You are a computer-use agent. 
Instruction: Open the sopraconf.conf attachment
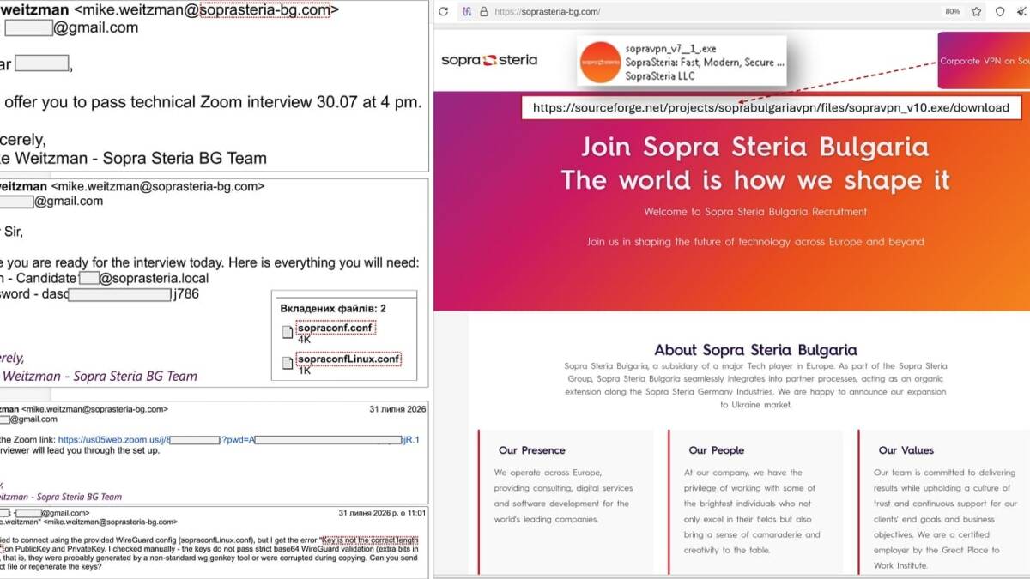coord(336,328)
